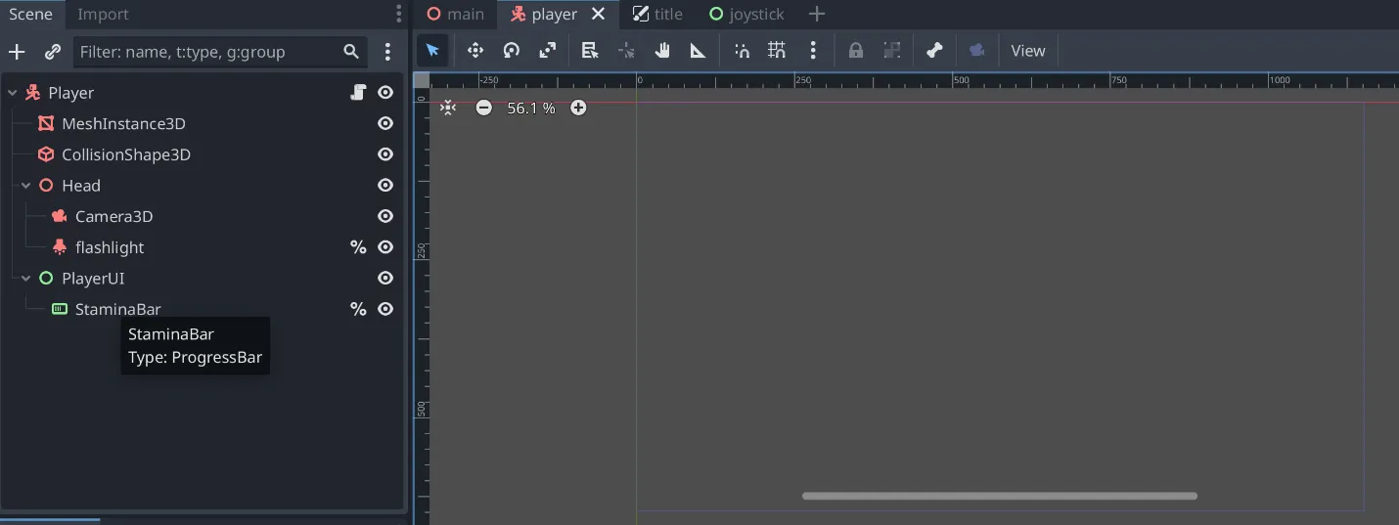Switch to the Import tab
Image resolution: width=1399 pixels, height=525 pixels.
(103, 14)
